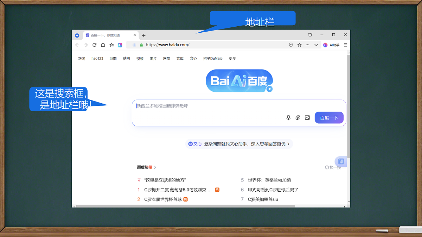Maximize the browser window
Screen dimensions: 422x237
(x=334, y=35)
